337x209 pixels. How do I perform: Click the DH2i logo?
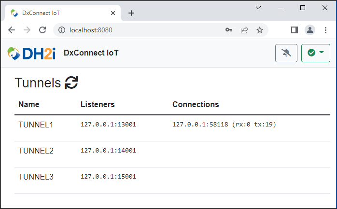coord(31,53)
